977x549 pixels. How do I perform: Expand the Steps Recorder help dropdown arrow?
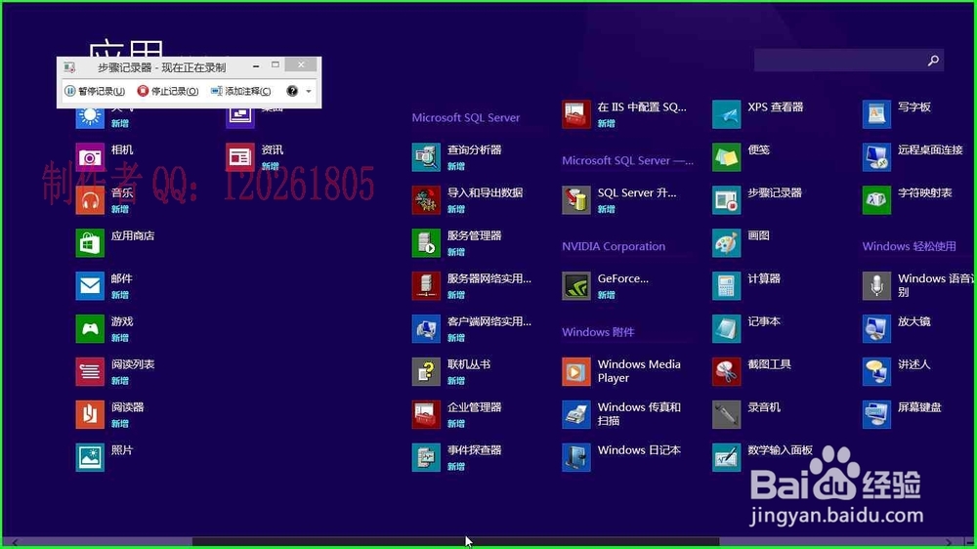coord(309,92)
